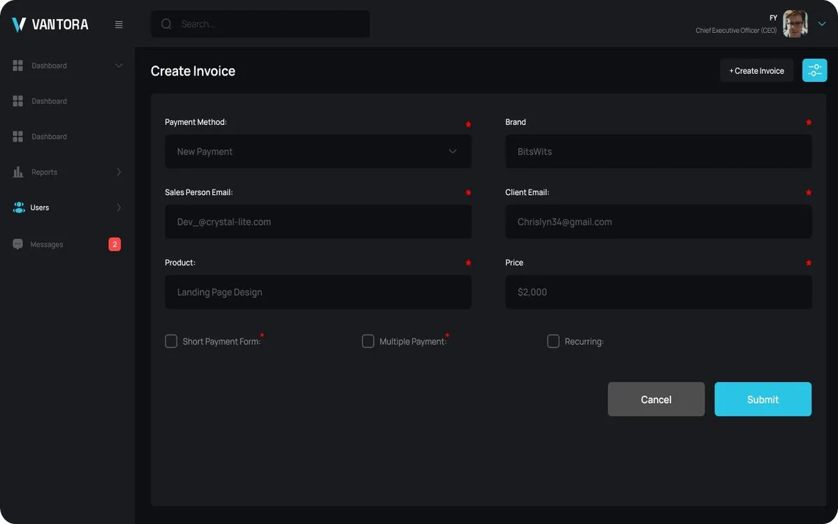Image resolution: width=838 pixels, height=524 pixels.
Task: Click the Product field with Landing Page Design
Action: click(318, 292)
